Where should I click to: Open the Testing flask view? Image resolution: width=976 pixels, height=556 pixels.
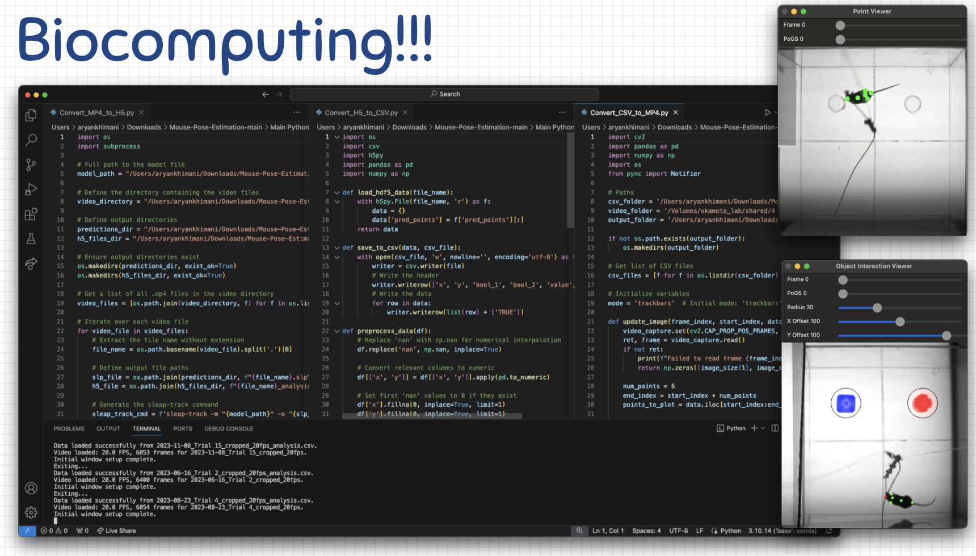31,238
